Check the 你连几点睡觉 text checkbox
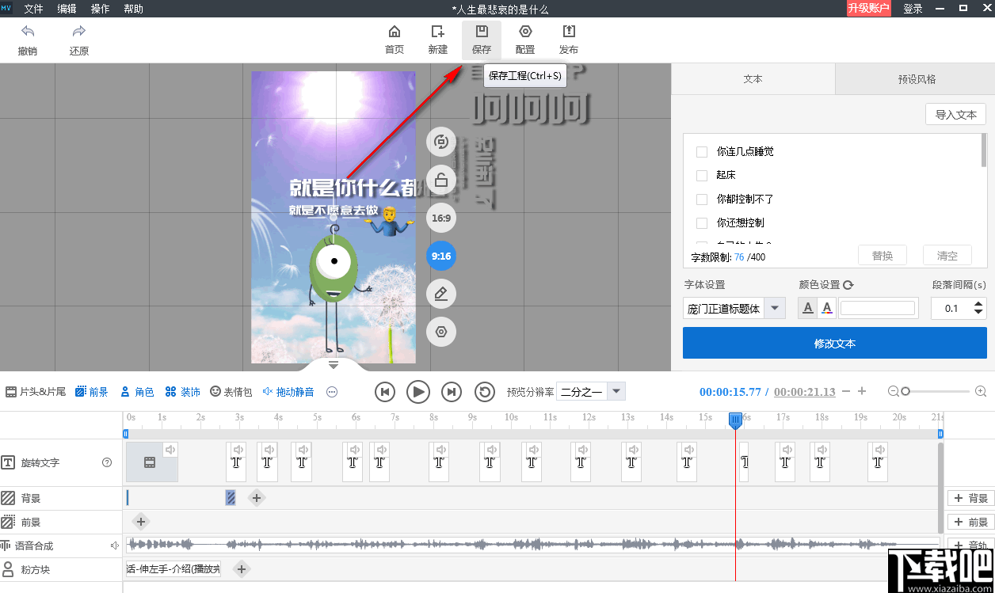The image size is (995, 593). pos(701,151)
